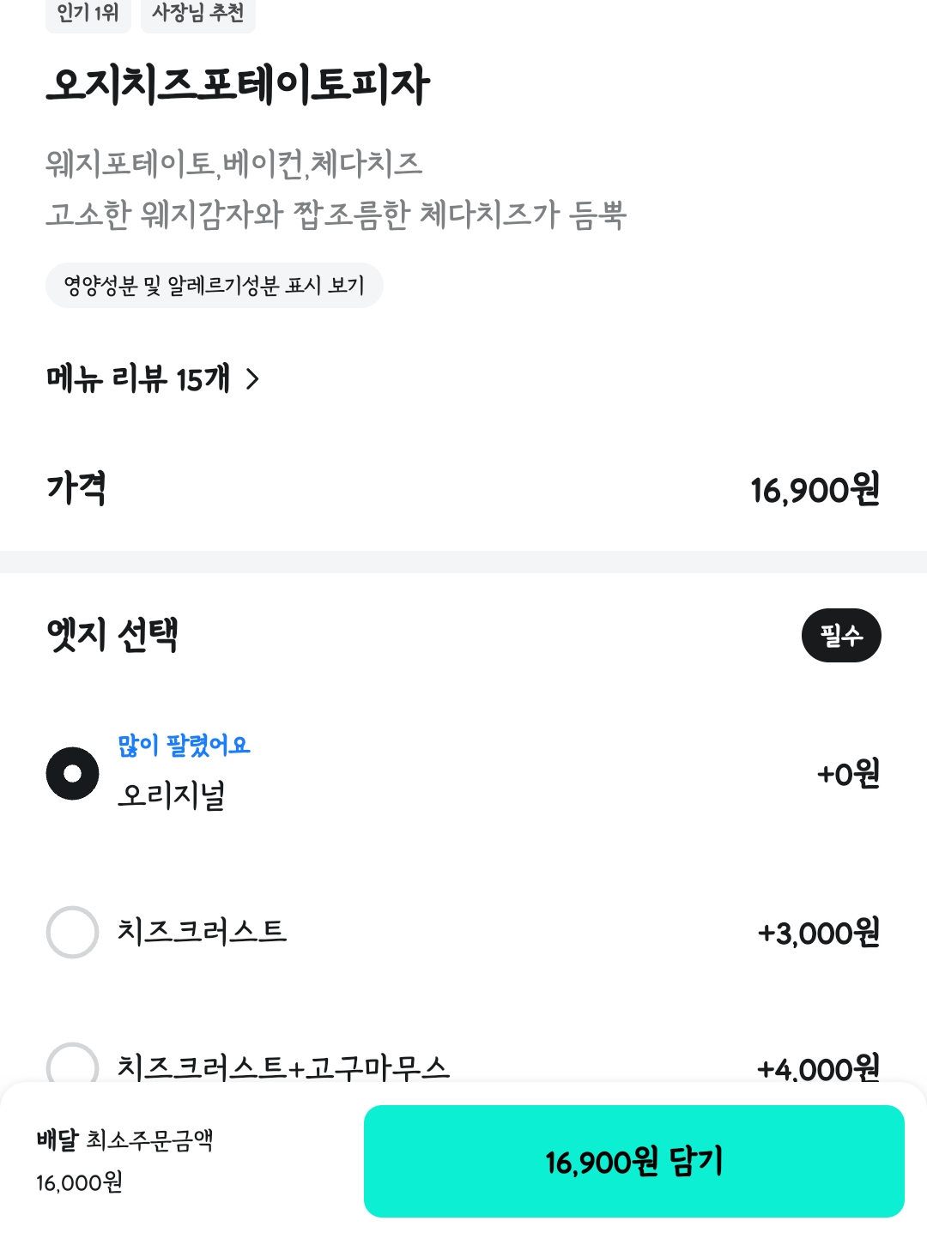Tap the 16,900원 price in 가격 row
This screenshot has width=927, height=1239.
tap(815, 490)
